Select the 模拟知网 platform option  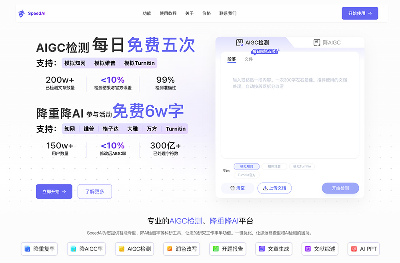(246, 166)
